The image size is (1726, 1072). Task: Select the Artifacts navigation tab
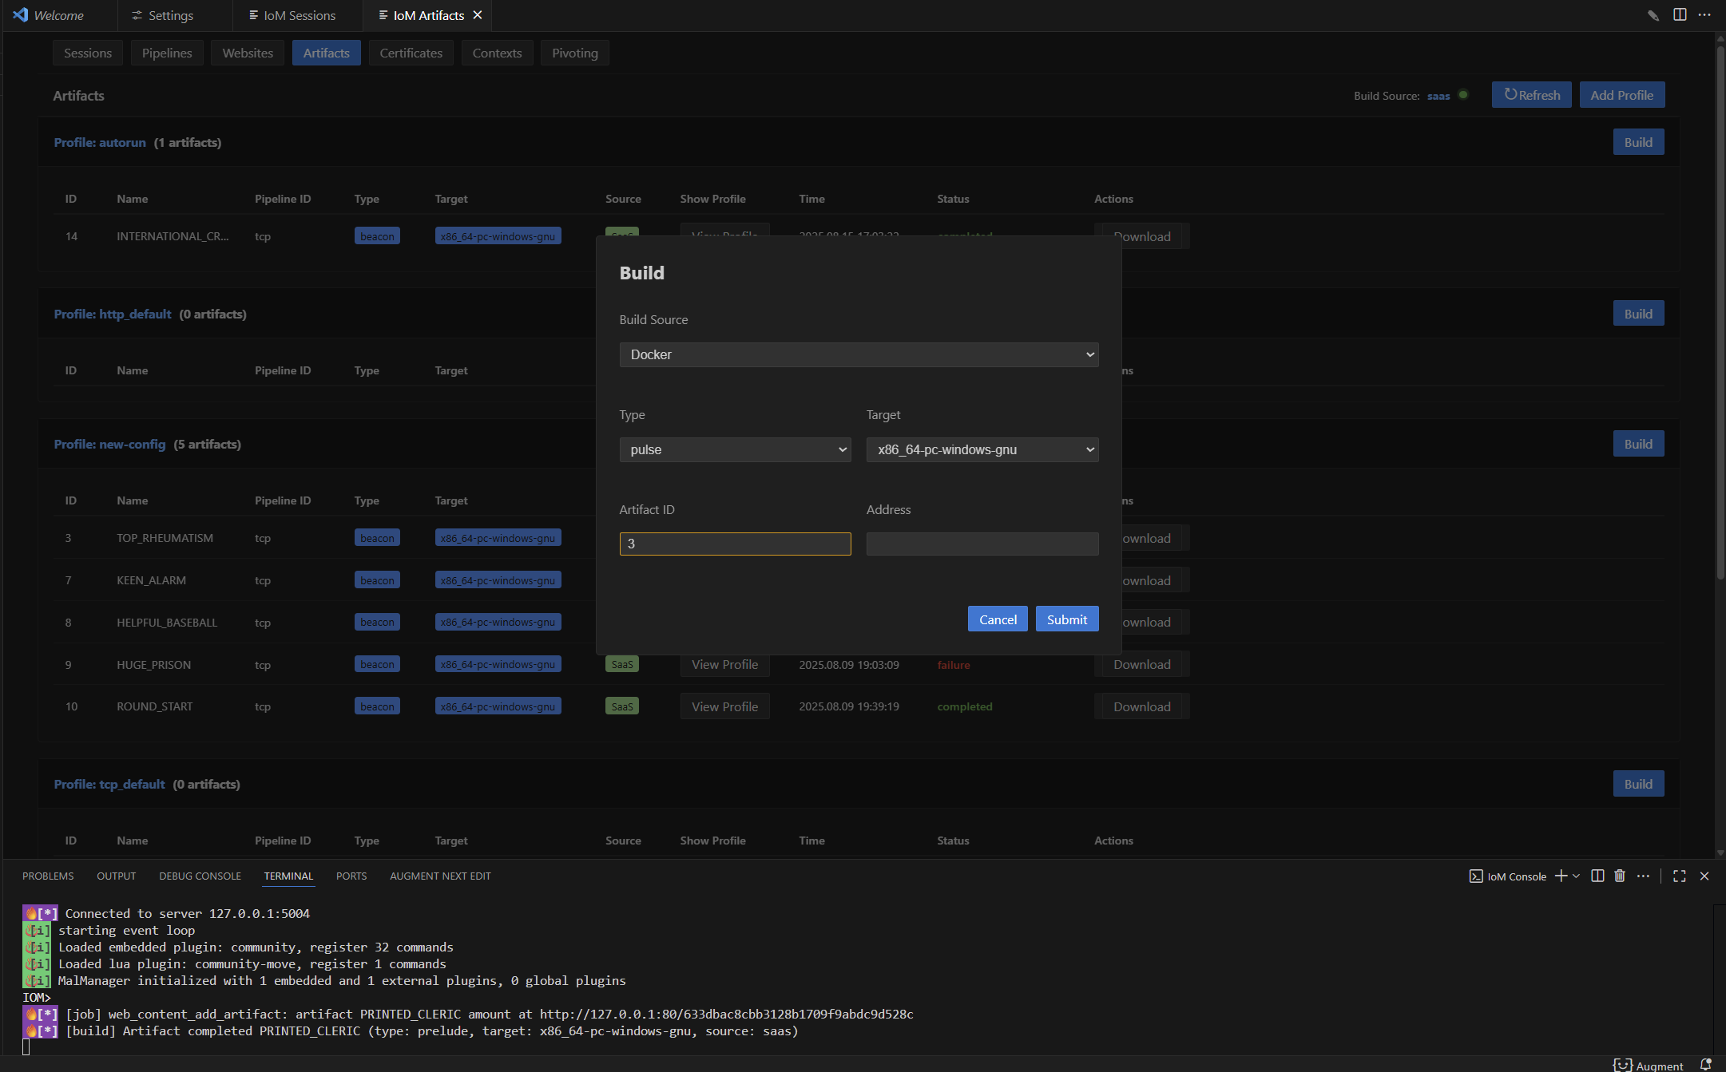point(327,53)
